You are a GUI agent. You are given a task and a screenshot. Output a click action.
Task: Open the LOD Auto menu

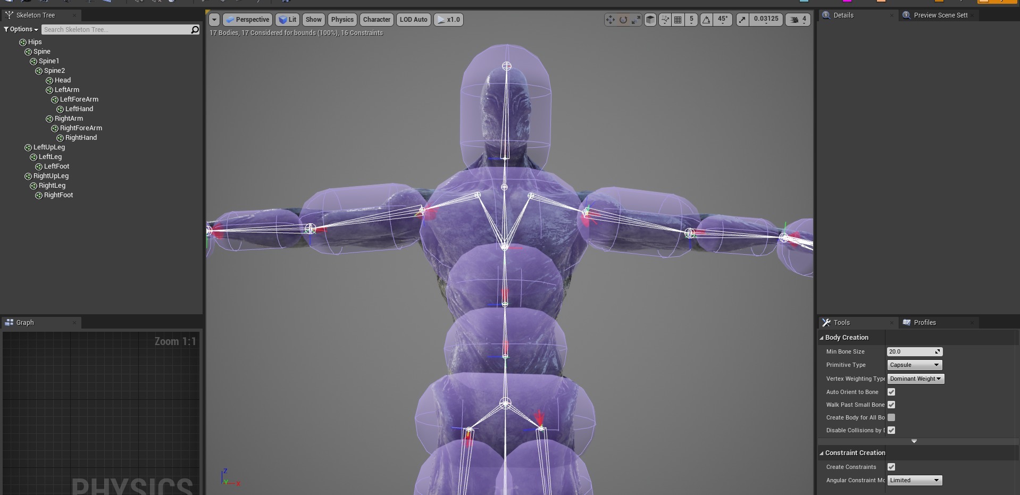[413, 20]
